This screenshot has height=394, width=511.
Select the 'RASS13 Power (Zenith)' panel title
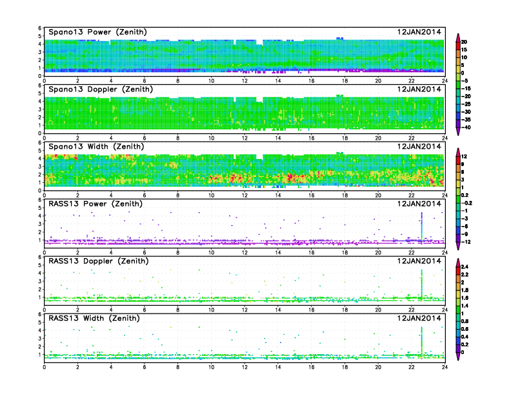coord(95,204)
